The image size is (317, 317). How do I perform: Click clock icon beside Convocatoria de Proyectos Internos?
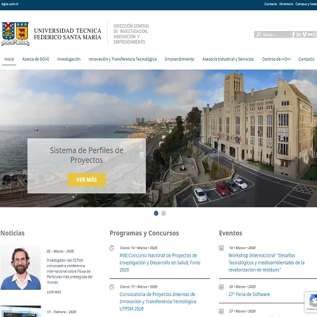(112, 287)
